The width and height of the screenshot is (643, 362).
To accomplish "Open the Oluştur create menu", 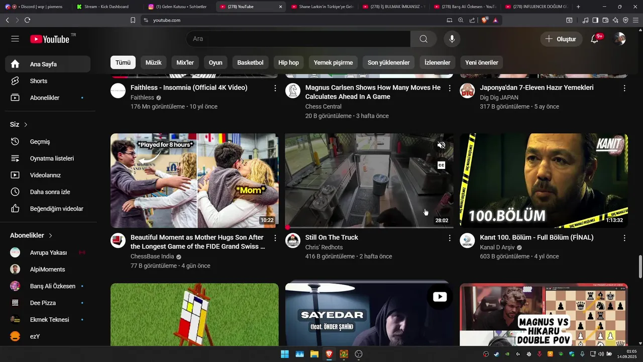I will pyautogui.click(x=561, y=39).
